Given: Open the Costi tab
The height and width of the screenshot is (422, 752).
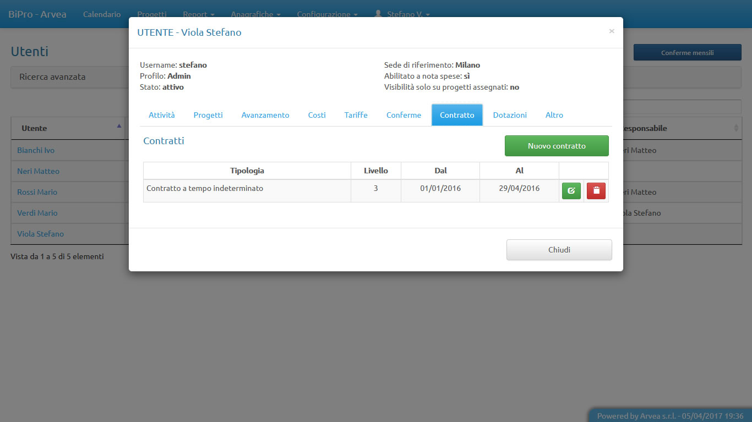Looking at the screenshot, I should (x=317, y=115).
